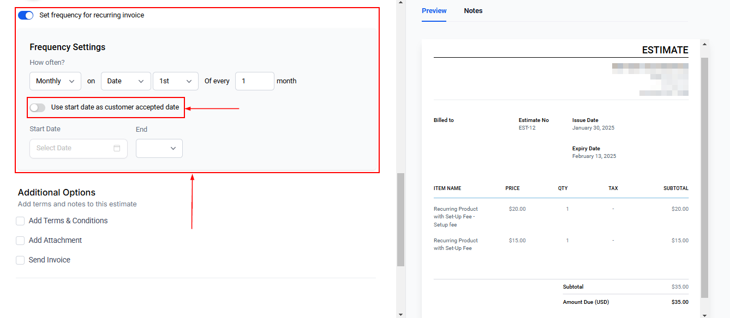Click the Of every month number field

click(255, 81)
